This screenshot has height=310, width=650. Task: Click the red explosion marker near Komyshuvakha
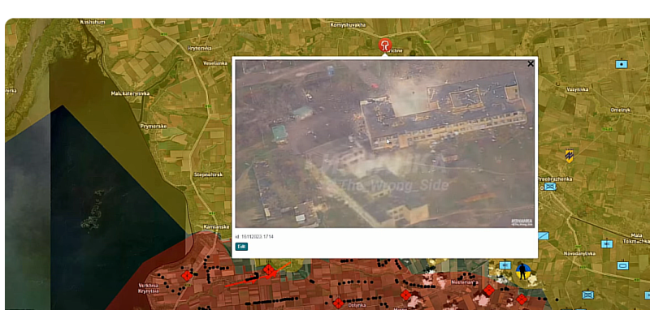point(385,45)
